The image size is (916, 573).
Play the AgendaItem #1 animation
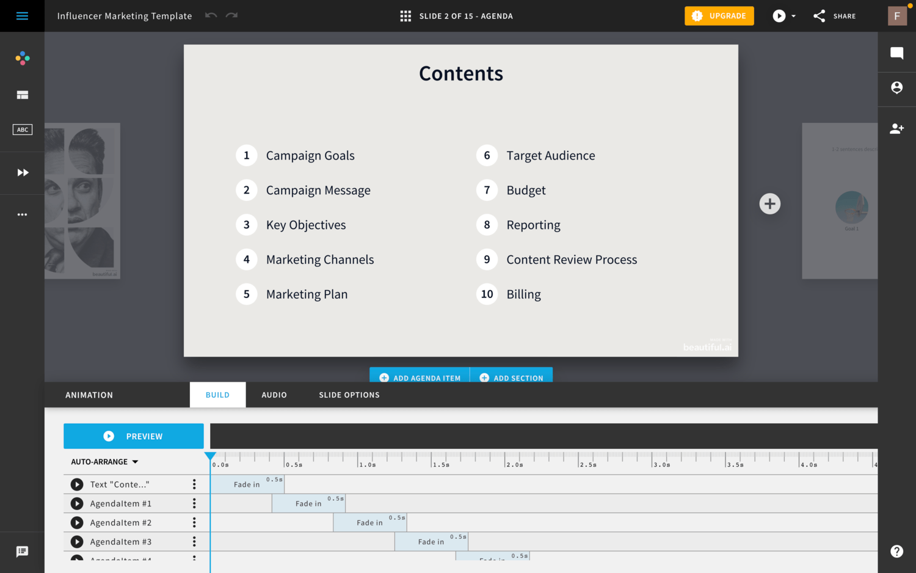click(x=77, y=503)
